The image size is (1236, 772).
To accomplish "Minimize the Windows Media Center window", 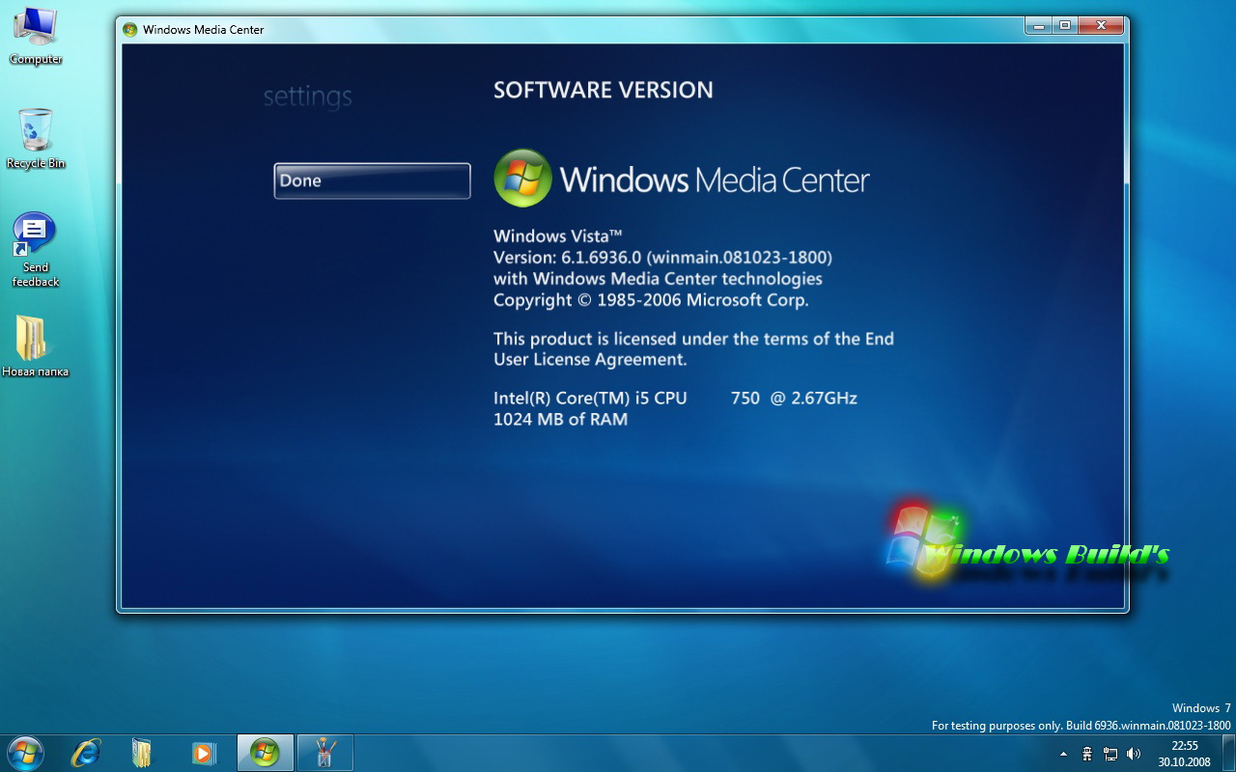I will click(1039, 25).
